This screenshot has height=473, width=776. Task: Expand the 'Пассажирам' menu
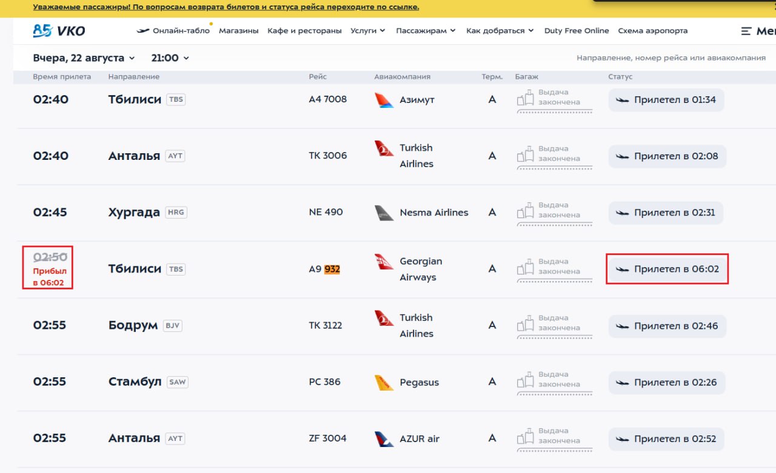(x=426, y=31)
